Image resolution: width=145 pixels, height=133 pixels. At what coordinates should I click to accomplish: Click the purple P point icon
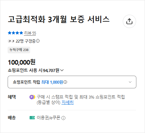click(32, 97)
